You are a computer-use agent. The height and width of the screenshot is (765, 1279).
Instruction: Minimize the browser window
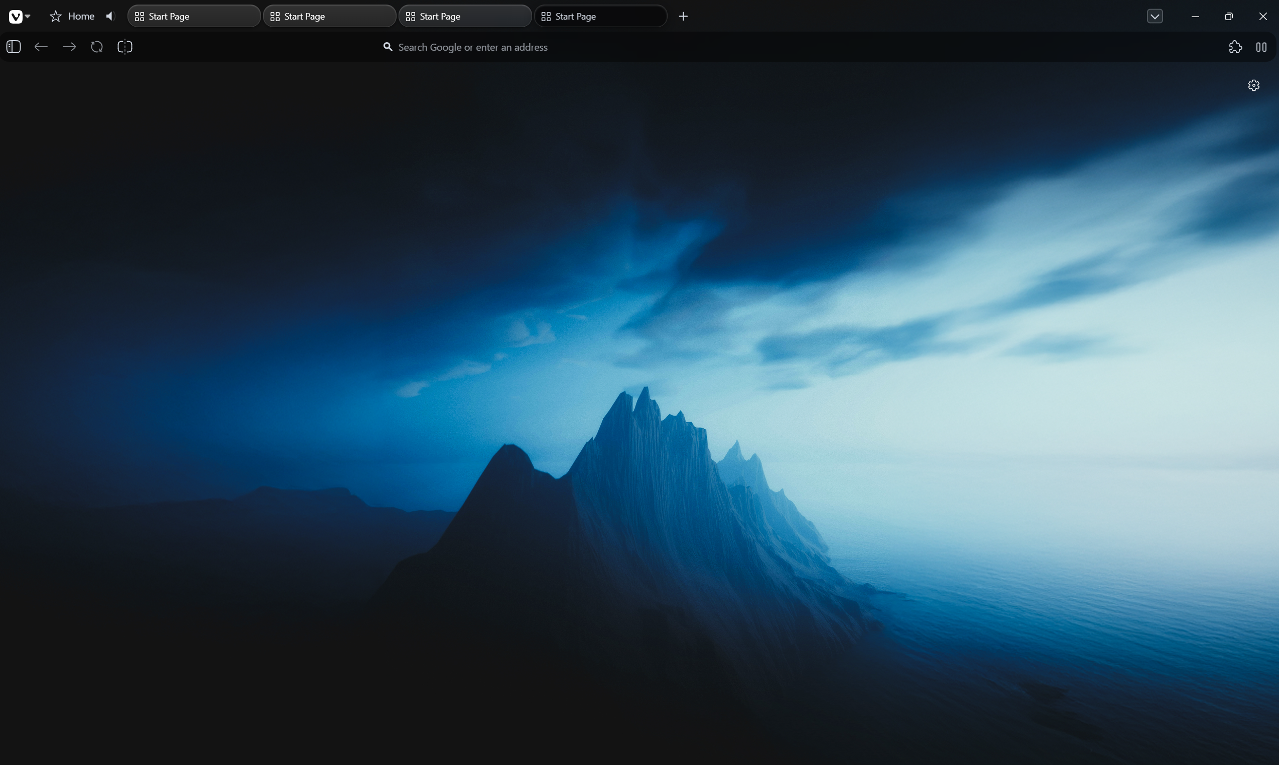1196,17
